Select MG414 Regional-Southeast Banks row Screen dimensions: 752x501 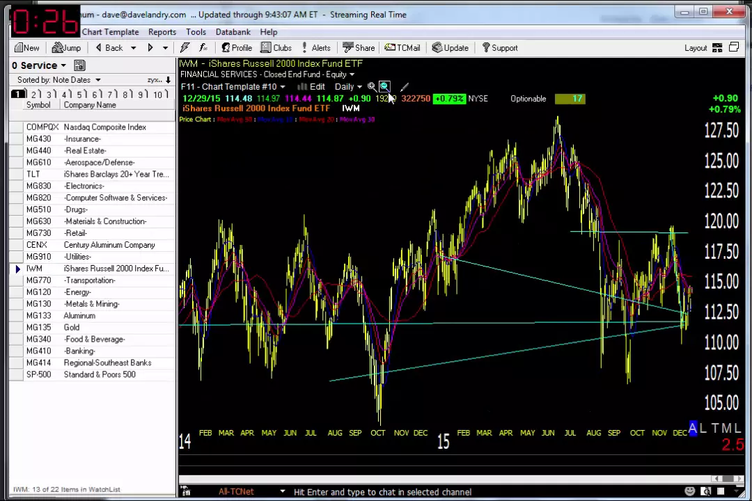pyautogui.click(x=92, y=363)
